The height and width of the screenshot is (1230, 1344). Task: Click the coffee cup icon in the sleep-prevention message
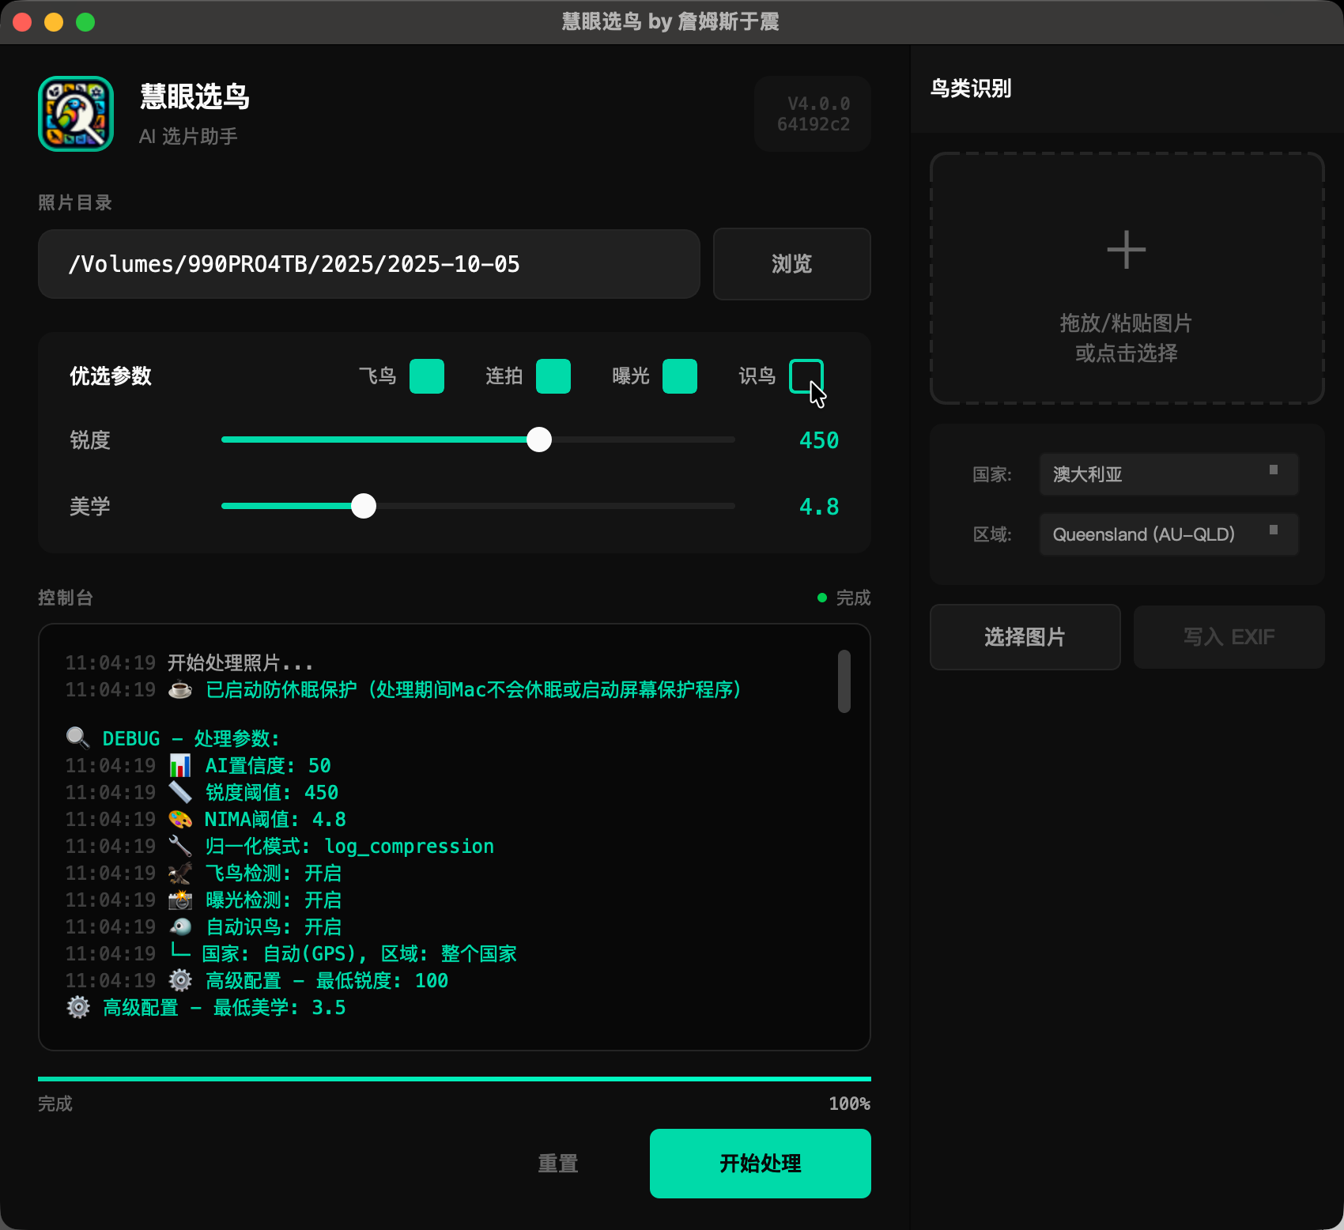pyautogui.click(x=180, y=689)
